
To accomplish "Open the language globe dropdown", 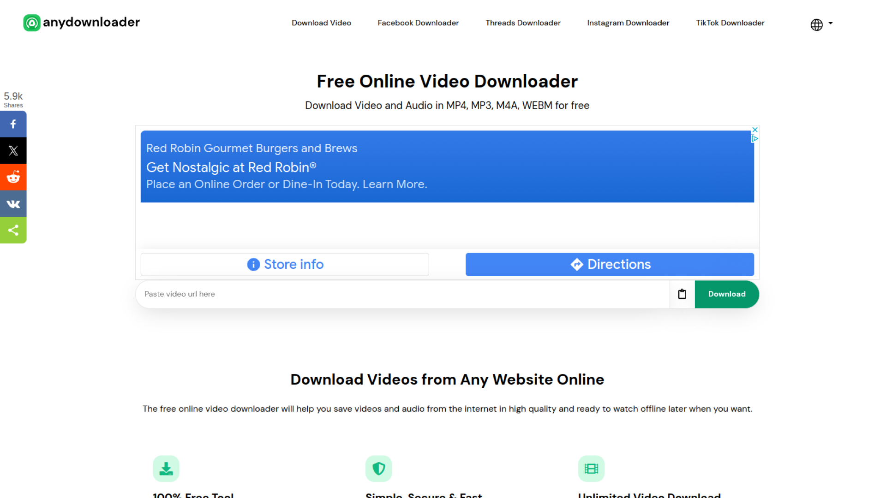I will (x=816, y=25).
